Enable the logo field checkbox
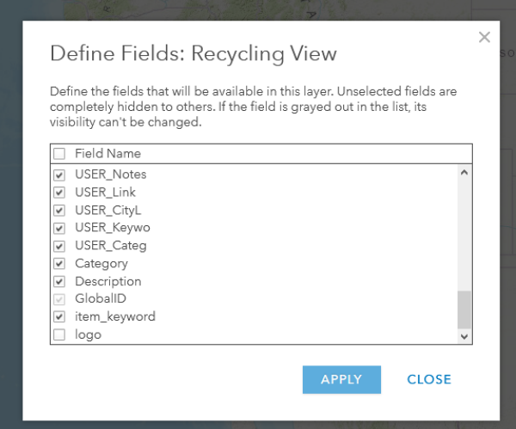This screenshot has height=429, width=516. pos(59,334)
